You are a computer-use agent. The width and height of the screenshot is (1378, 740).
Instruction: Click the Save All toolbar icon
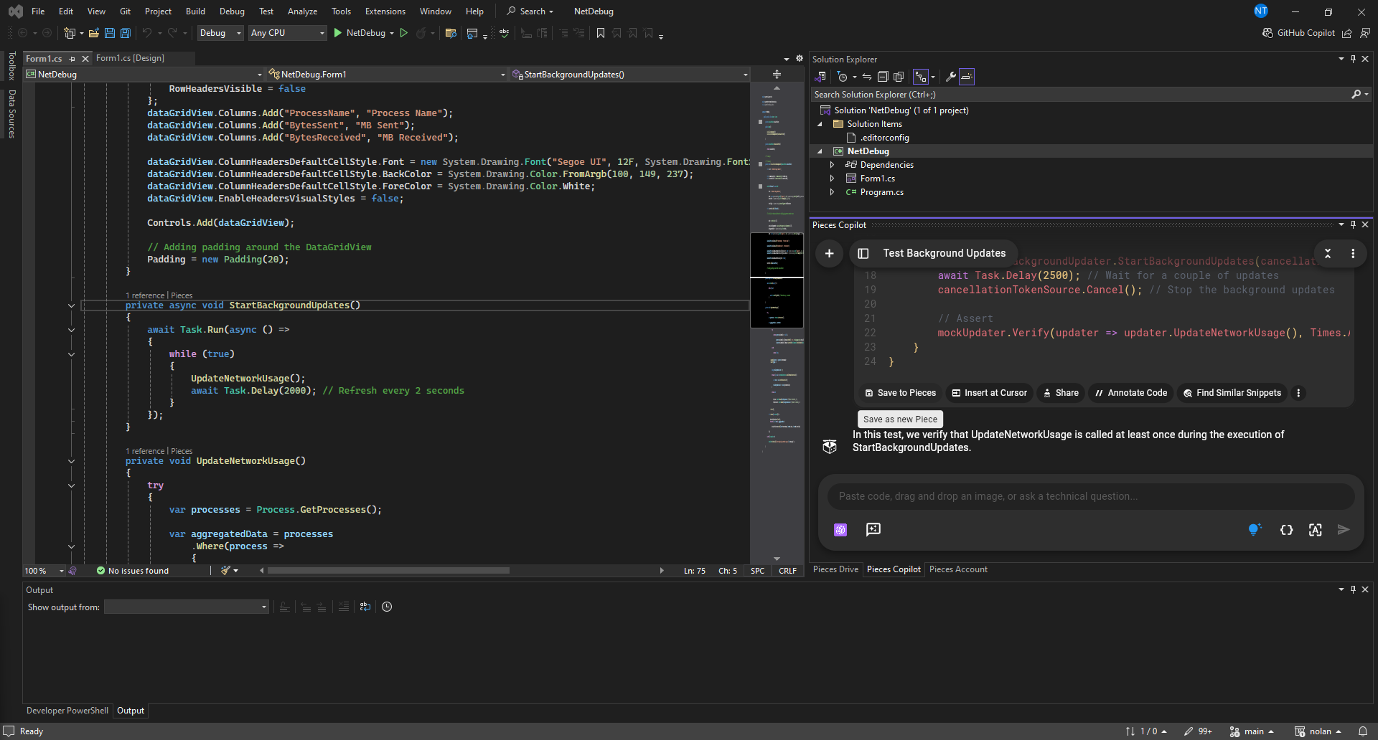point(126,33)
